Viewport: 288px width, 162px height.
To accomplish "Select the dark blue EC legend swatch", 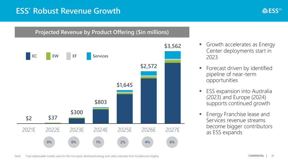I will point(28,56).
